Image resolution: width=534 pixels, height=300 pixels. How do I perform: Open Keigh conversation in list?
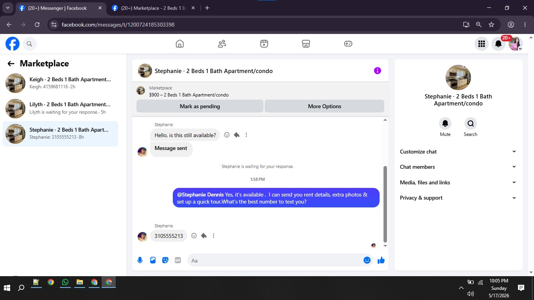pos(61,83)
